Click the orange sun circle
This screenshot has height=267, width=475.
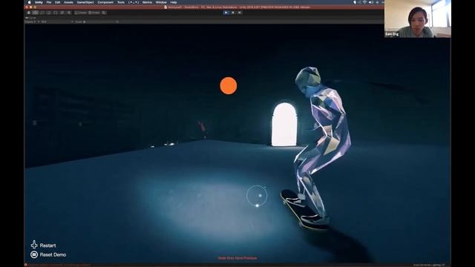point(229,86)
